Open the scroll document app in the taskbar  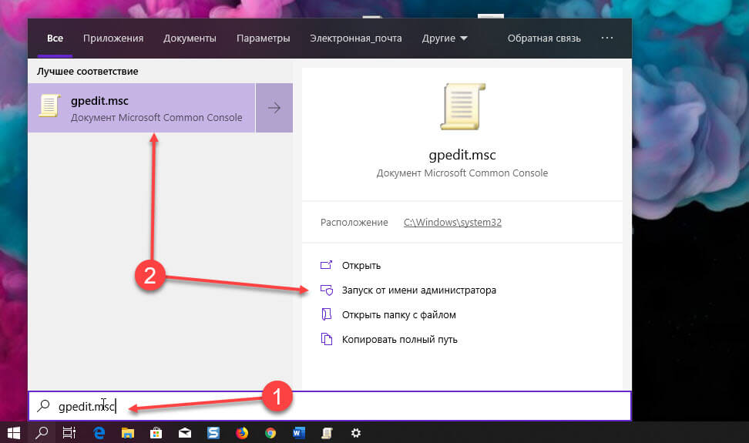click(x=327, y=433)
